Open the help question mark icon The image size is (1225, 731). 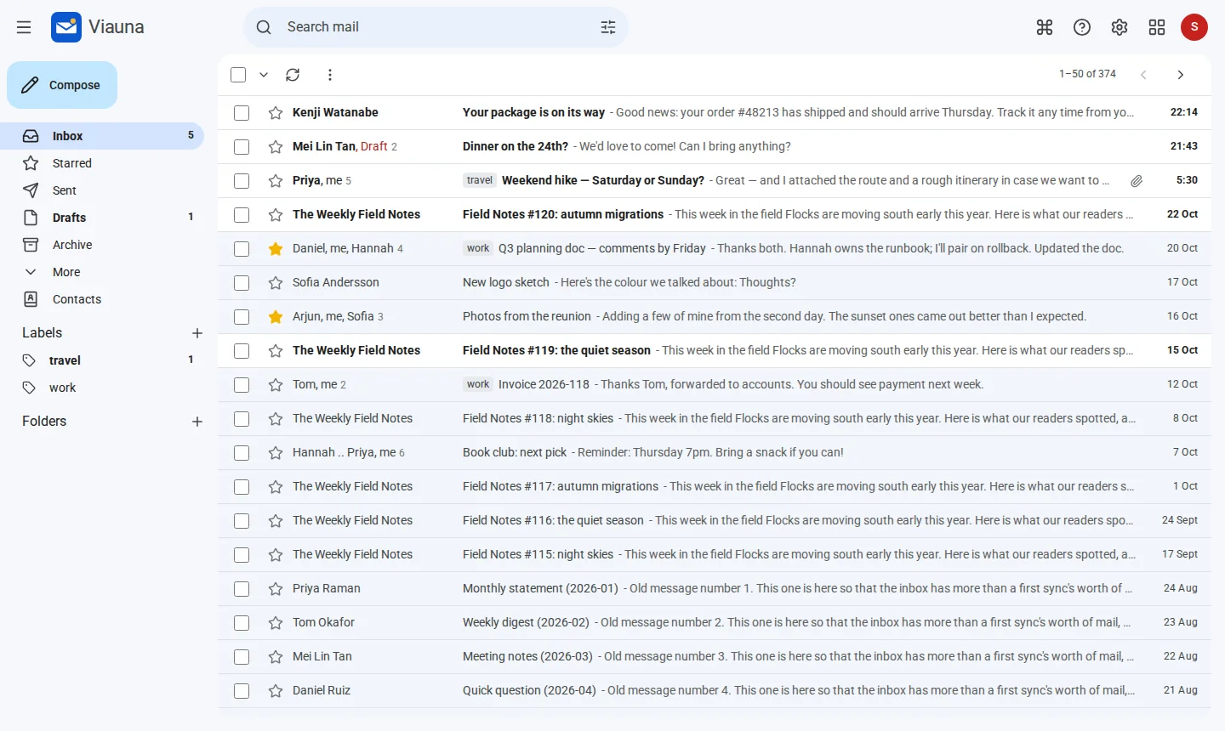click(1082, 27)
